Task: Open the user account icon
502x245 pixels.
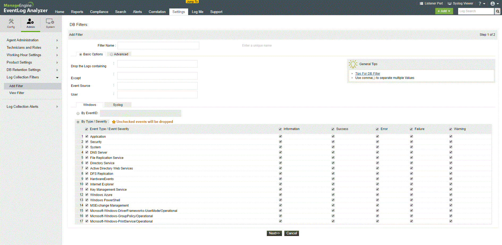Action: click(x=493, y=3)
